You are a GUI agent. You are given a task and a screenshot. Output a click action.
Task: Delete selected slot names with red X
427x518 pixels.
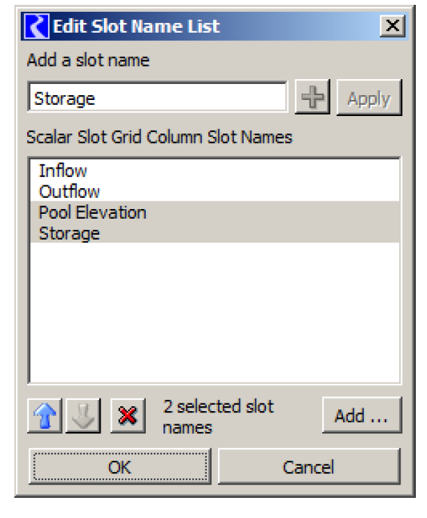(127, 417)
